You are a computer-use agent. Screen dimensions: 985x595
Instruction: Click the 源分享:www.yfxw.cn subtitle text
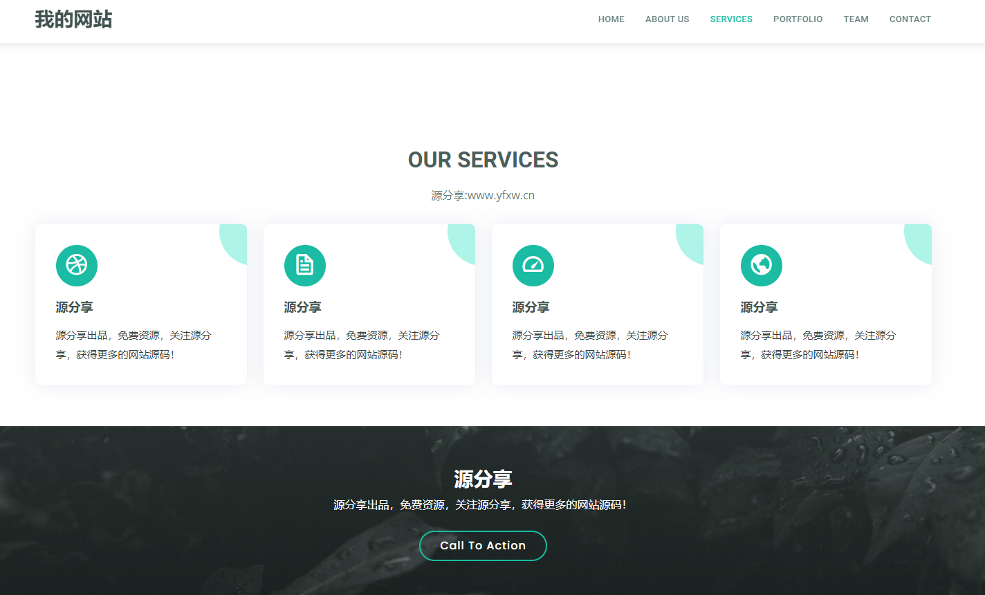click(483, 195)
